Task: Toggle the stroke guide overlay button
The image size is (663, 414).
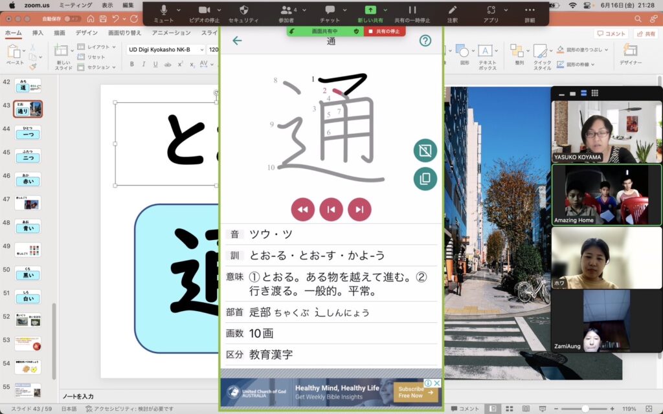Action: tap(425, 150)
